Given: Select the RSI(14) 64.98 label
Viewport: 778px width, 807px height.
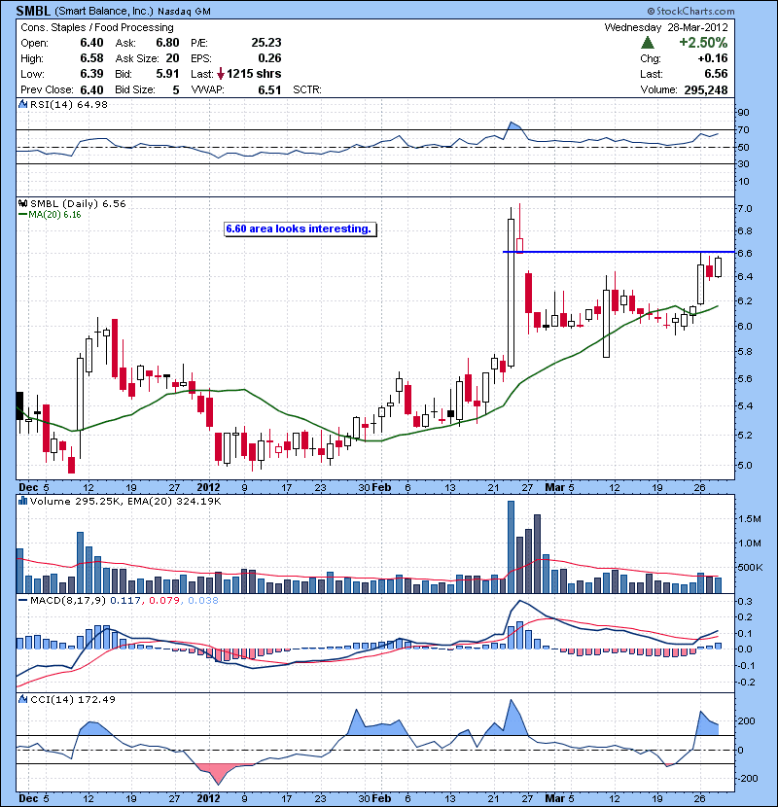Looking at the screenshot, I should [x=69, y=104].
